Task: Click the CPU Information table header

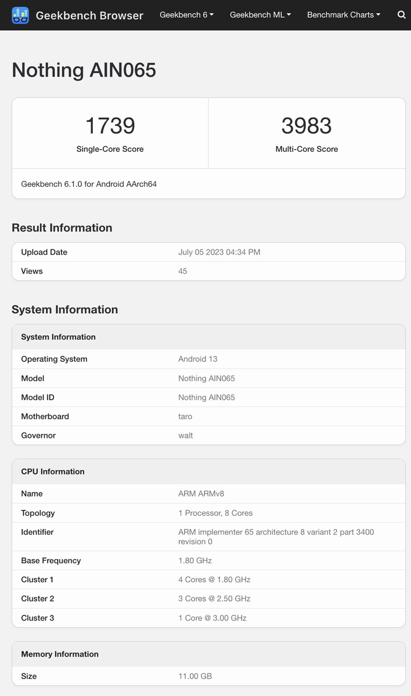Action: pos(209,472)
